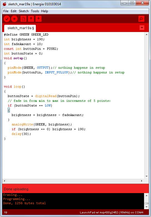151x217 pixels.
Task: Click the 'if (brightness == 0)' line
Action: (x=49, y=129)
